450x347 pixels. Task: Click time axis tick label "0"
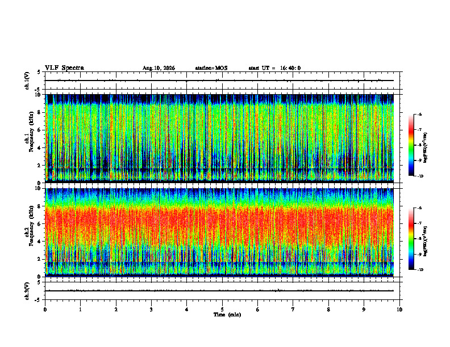pyautogui.click(x=45, y=310)
